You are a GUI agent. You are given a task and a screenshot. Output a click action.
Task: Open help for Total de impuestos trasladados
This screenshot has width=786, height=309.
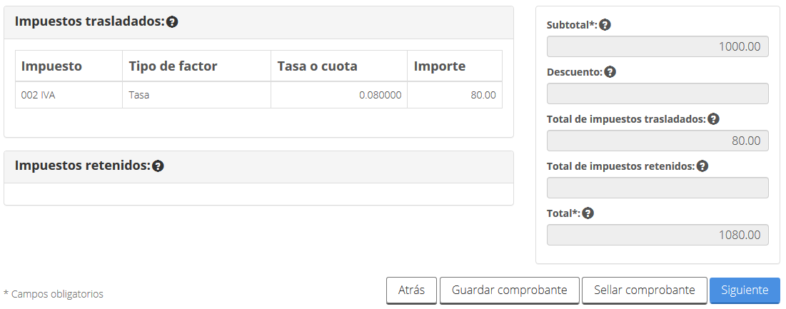[713, 119]
